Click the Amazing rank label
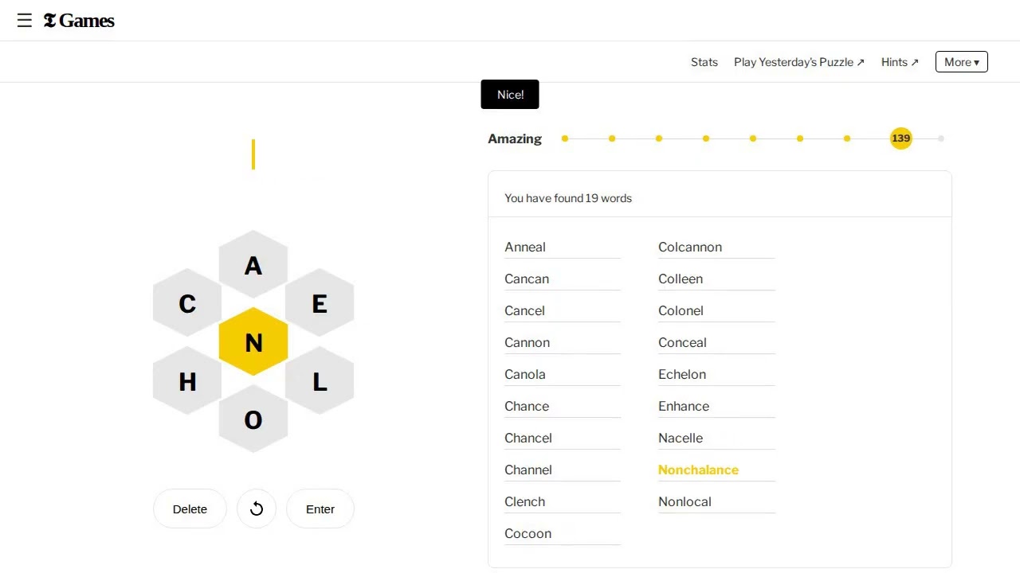 click(x=515, y=138)
